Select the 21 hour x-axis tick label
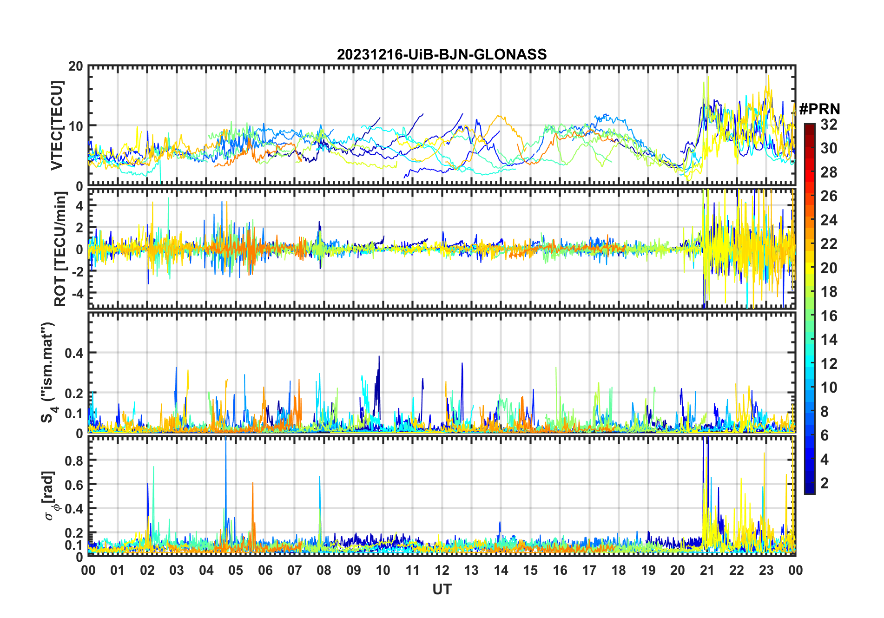Image resolution: width=884 pixels, height=618 pixels. [707, 570]
